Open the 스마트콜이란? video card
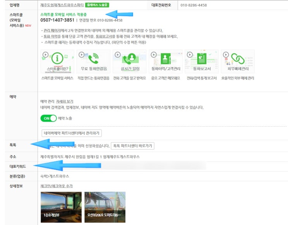288x225 pixels. (57, 62)
